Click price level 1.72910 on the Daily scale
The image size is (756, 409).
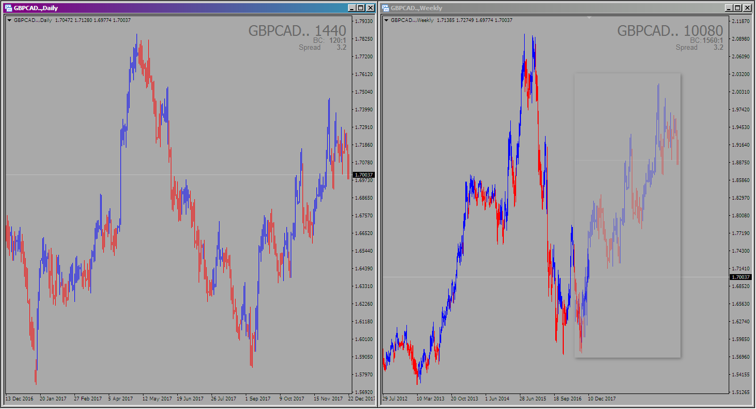click(364, 127)
